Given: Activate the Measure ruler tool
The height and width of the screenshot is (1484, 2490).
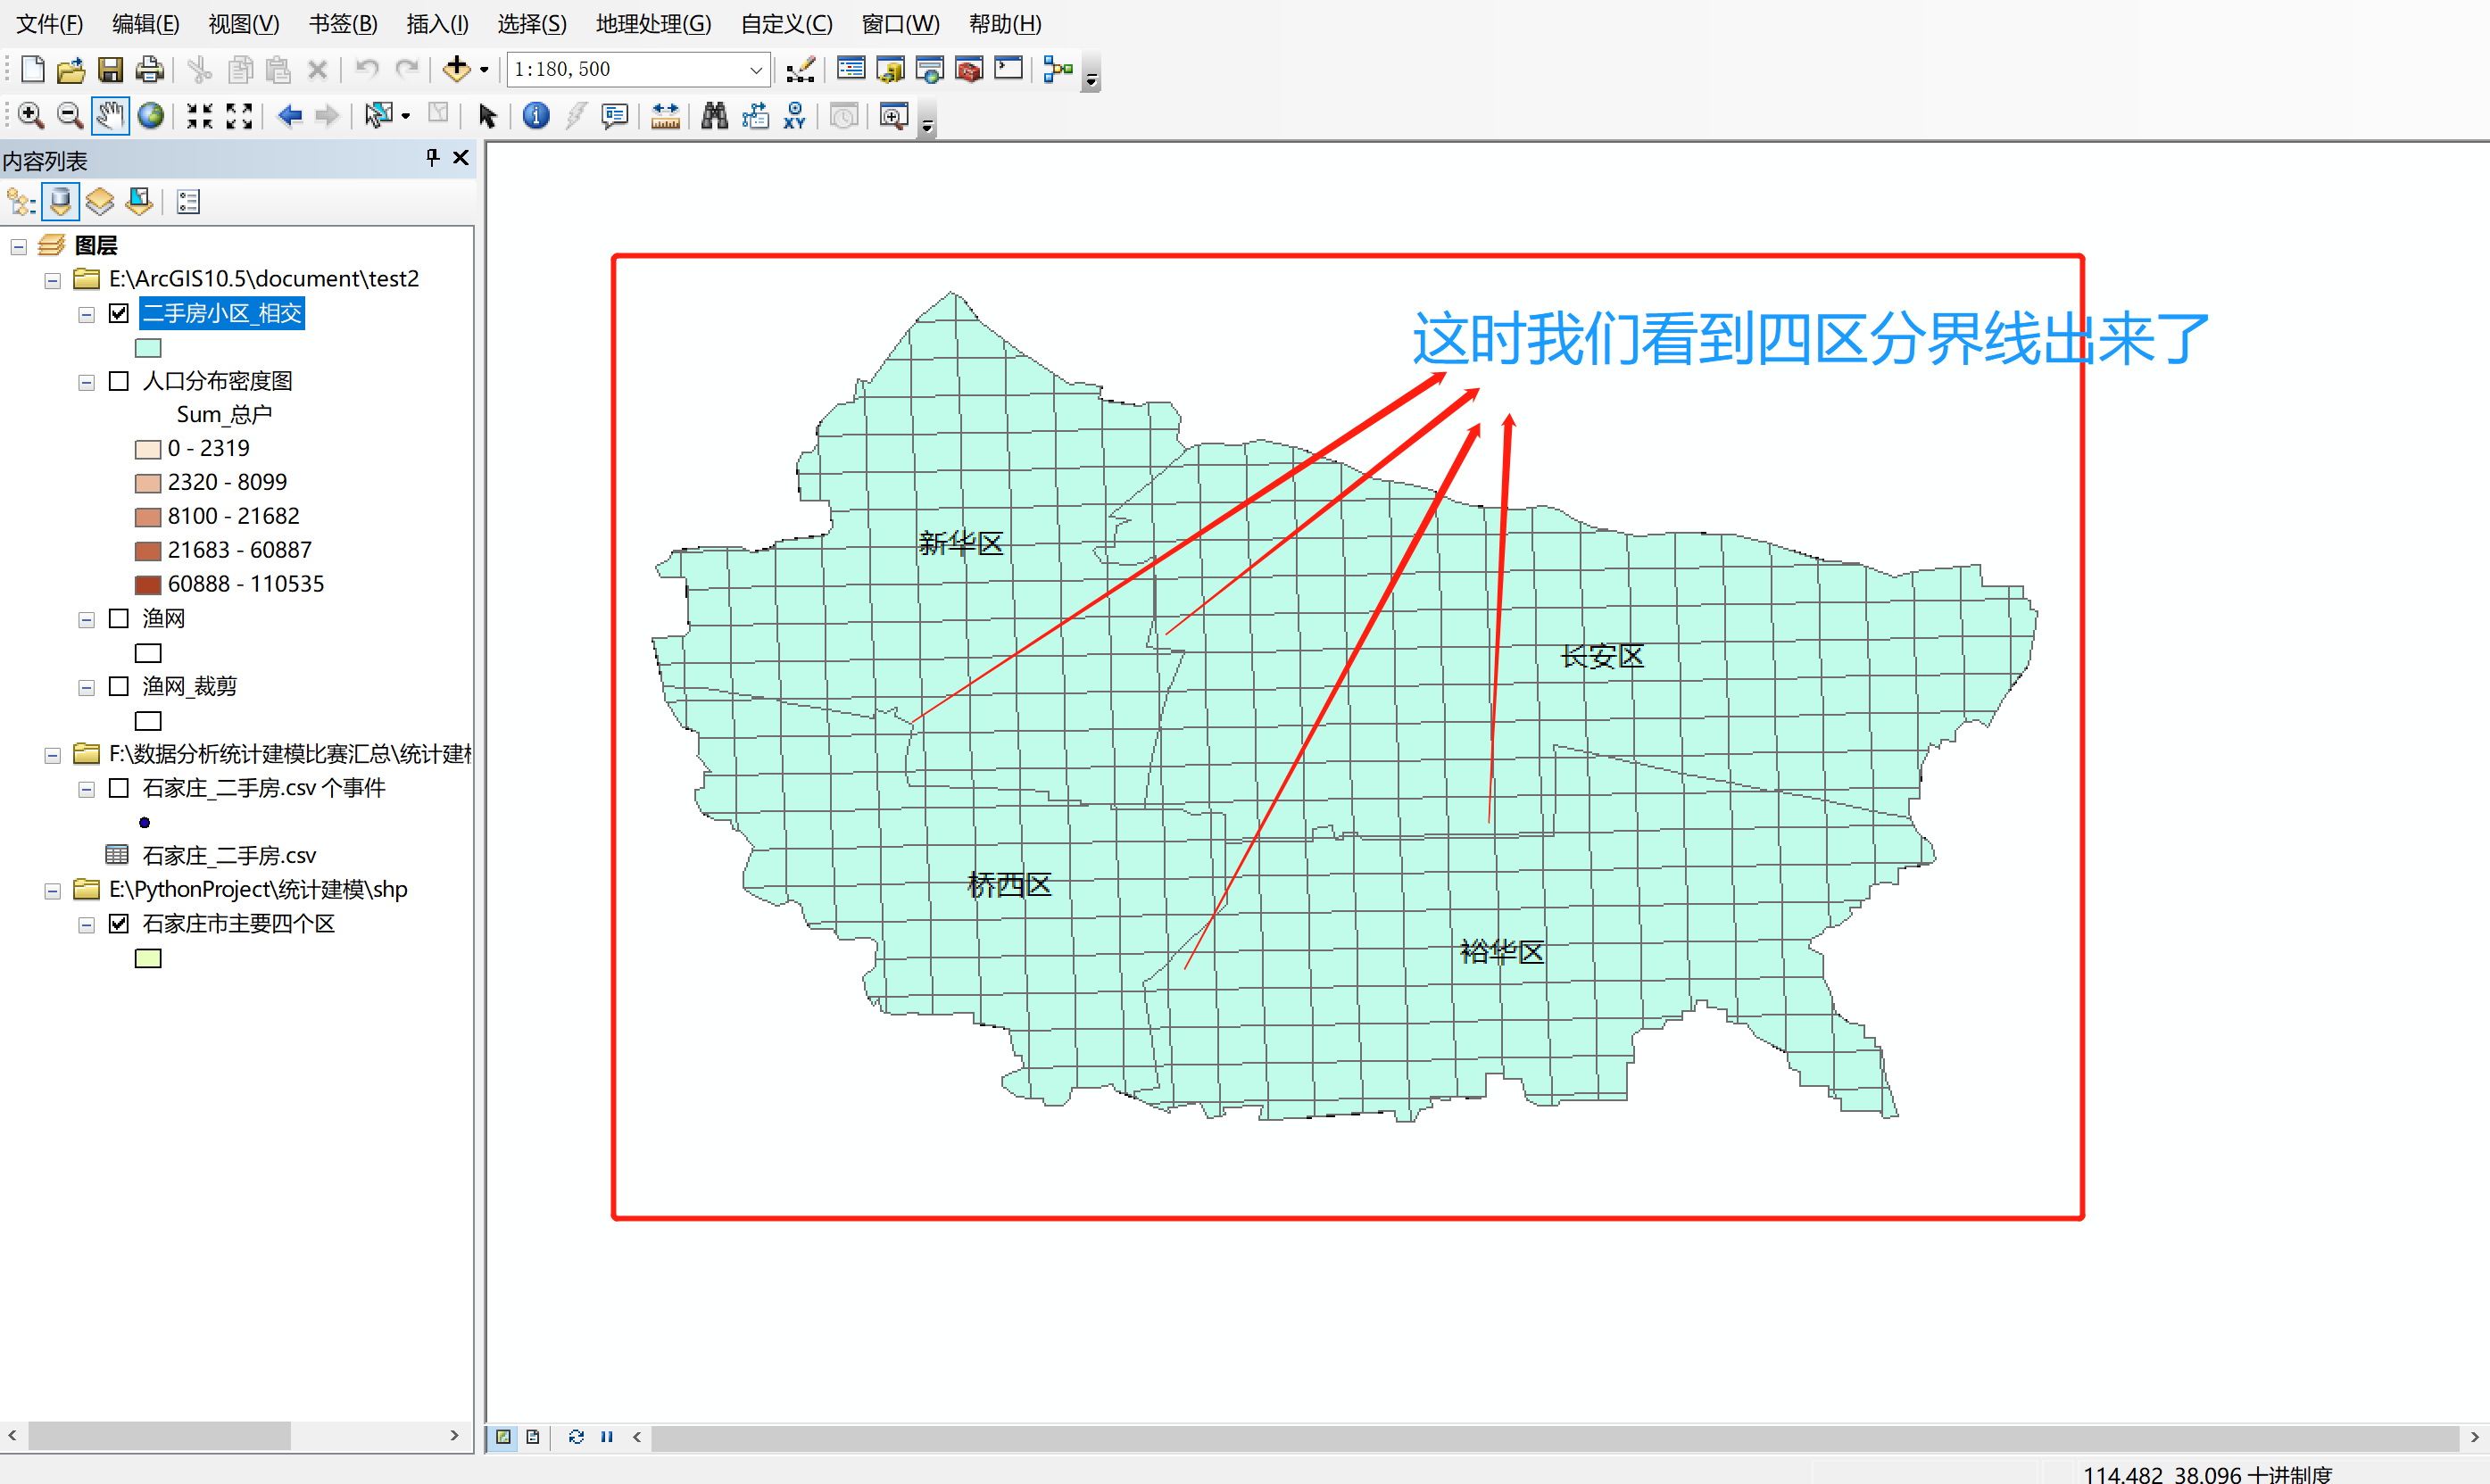Looking at the screenshot, I should click(665, 116).
